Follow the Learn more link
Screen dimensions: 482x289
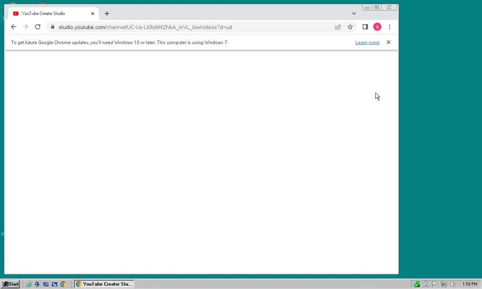click(x=367, y=43)
